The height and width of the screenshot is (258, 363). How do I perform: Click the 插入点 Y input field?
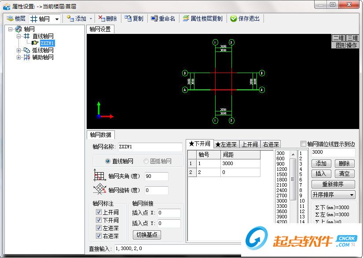click(x=169, y=224)
